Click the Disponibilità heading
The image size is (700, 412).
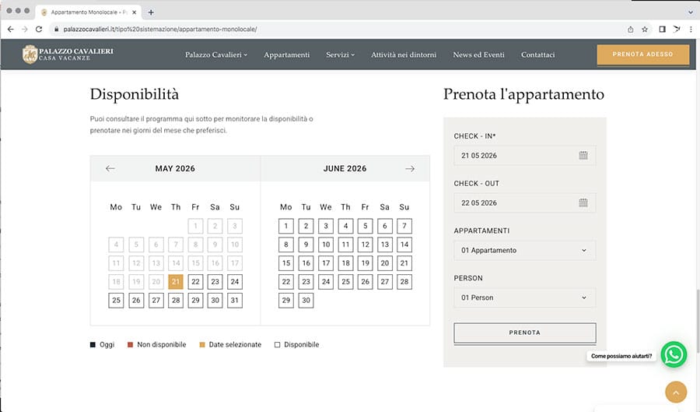point(135,94)
